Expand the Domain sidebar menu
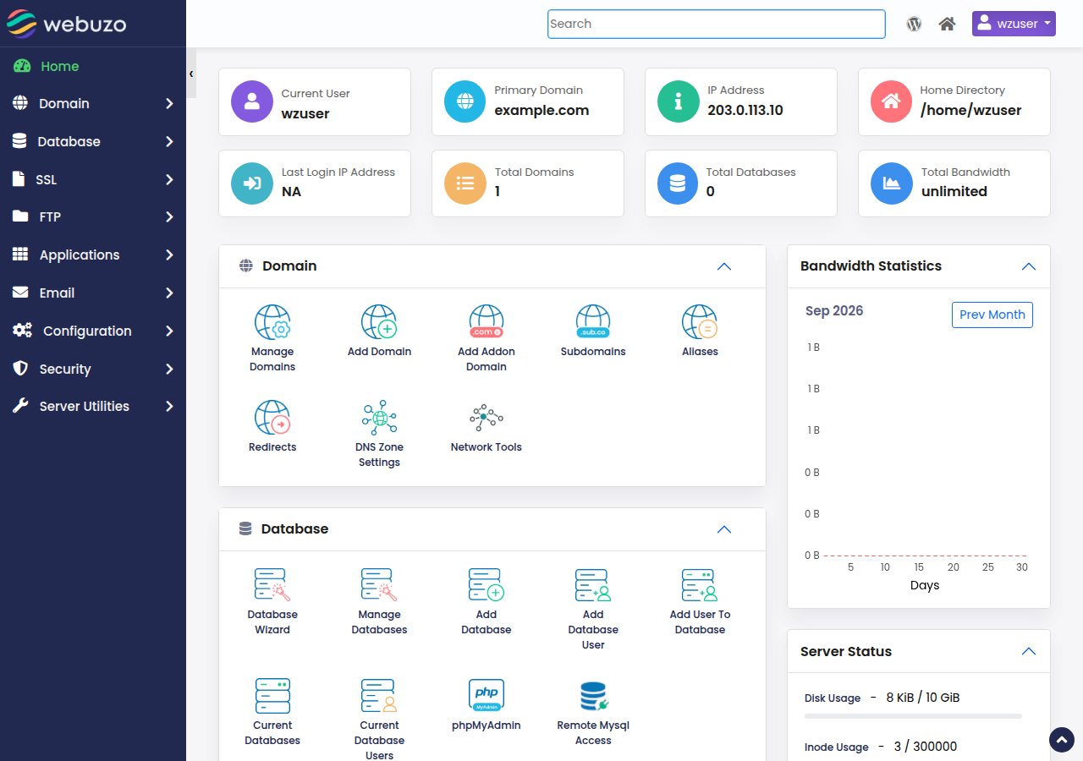The width and height of the screenshot is (1083, 761). click(93, 103)
